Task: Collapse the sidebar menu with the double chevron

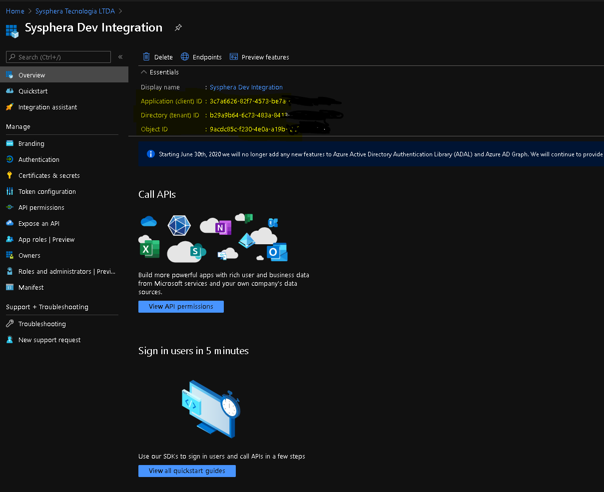Action: [x=120, y=57]
